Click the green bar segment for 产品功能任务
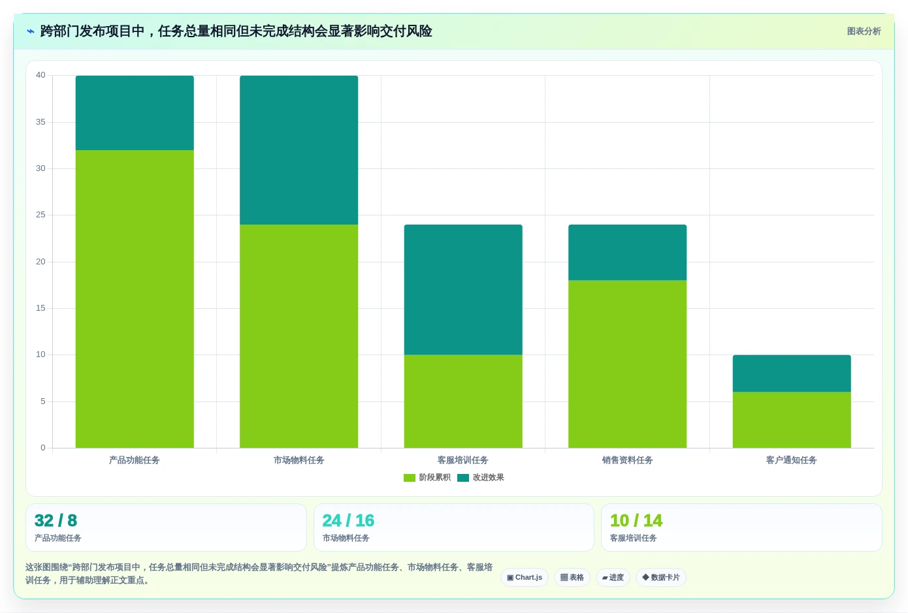The width and height of the screenshot is (908, 613). pyautogui.click(x=135, y=299)
